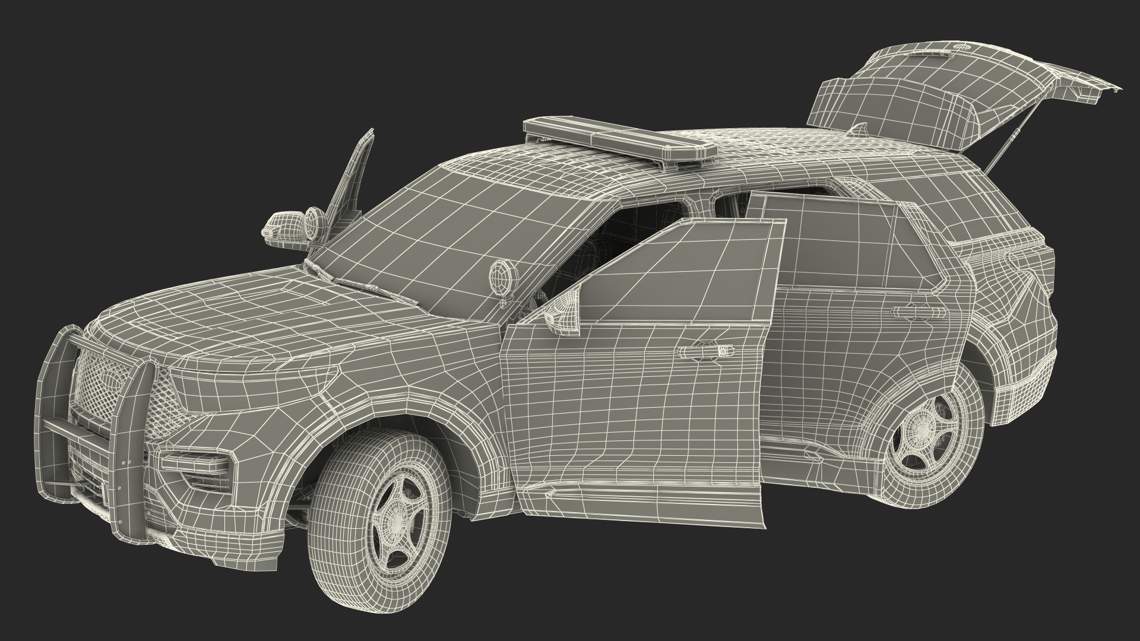1140x641 pixels.
Task: Click the passenger side mirror
Action: click(285, 226)
